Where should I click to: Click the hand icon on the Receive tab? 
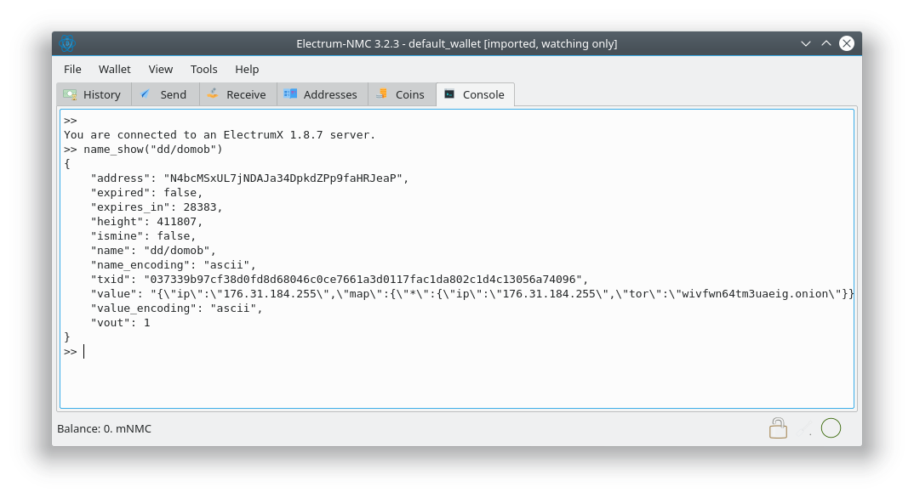click(212, 93)
